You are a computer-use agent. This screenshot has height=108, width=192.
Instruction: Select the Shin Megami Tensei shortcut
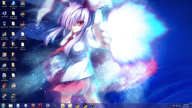click(x=23, y=26)
